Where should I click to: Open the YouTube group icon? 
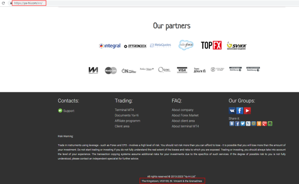tap(248, 110)
